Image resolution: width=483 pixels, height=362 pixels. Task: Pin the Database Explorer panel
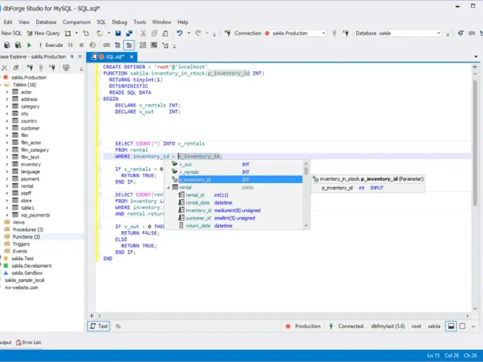click(72, 57)
